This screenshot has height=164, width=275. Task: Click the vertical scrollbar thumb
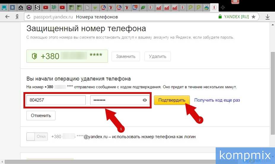[x=272, y=93]
